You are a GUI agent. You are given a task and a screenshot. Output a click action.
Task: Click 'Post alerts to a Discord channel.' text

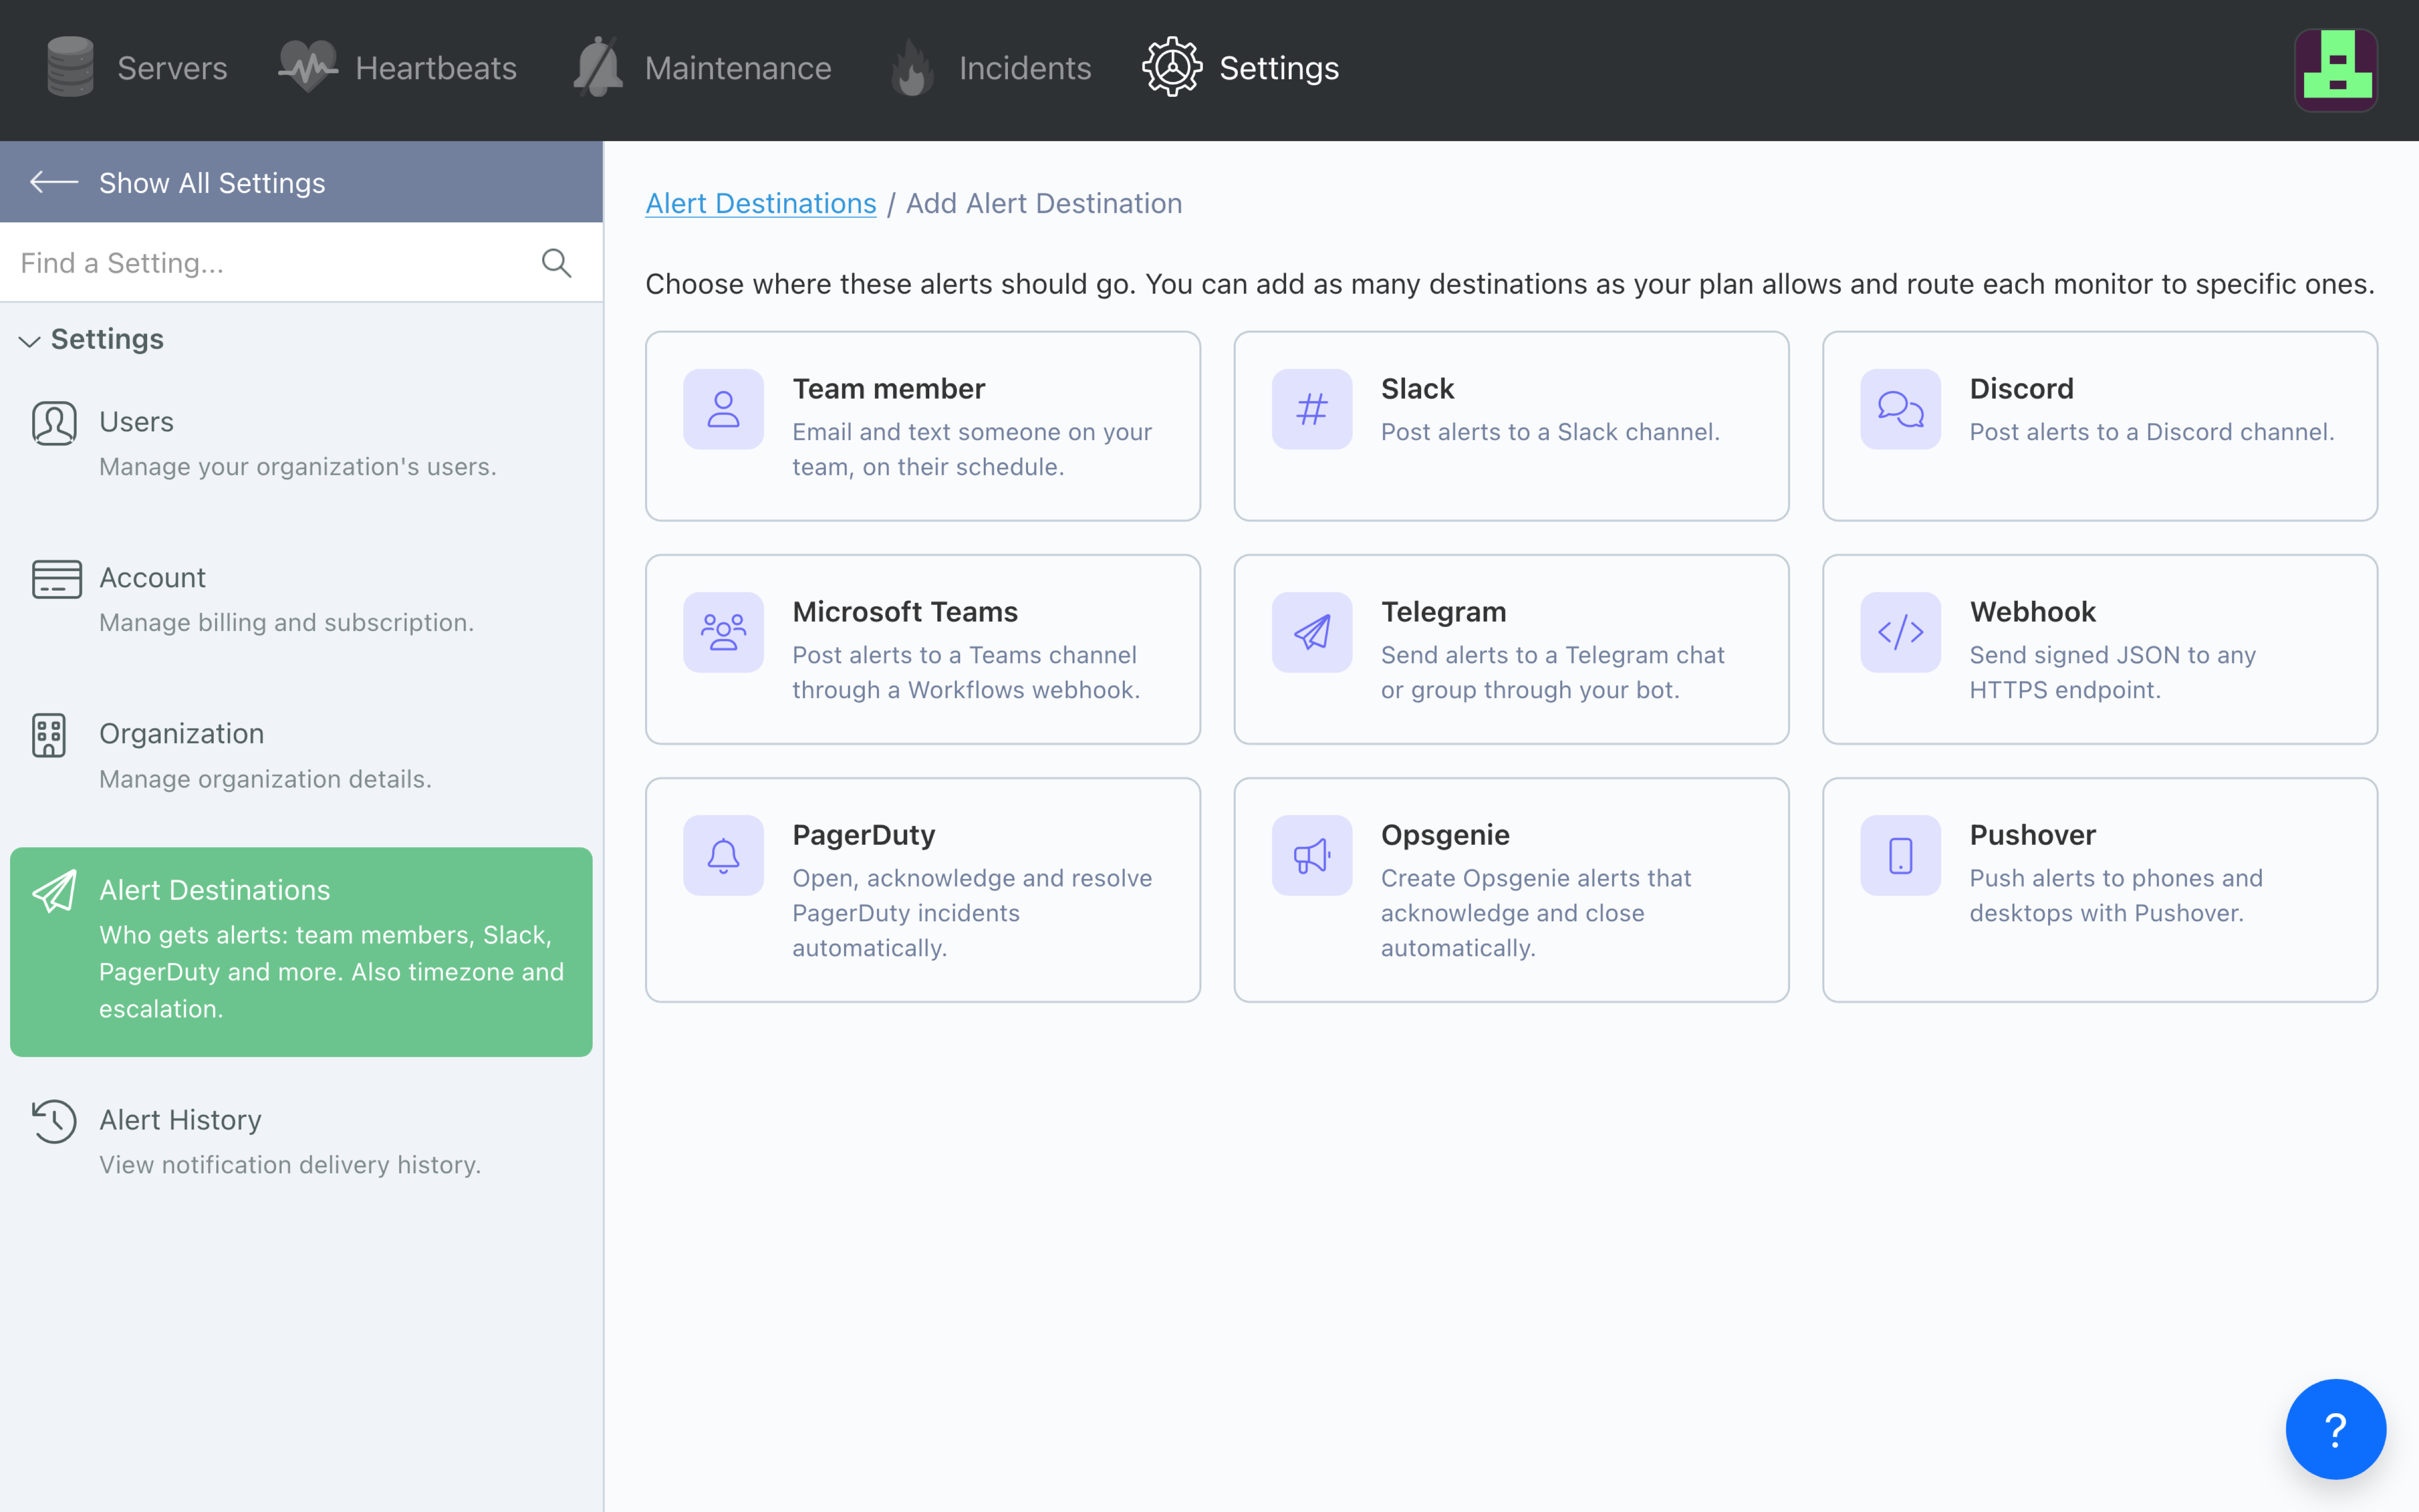(2152, 432)
